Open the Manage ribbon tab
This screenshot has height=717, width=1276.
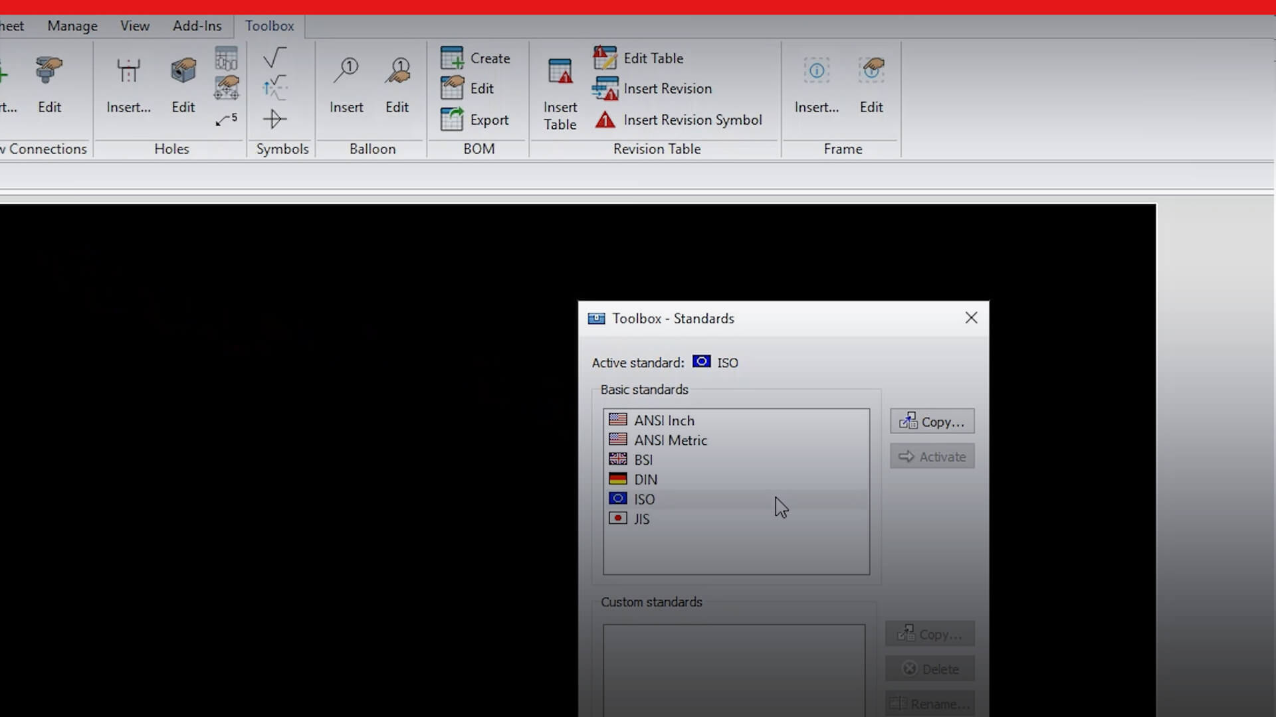pos(72,26)
